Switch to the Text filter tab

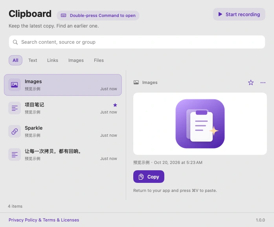point(33,60)
